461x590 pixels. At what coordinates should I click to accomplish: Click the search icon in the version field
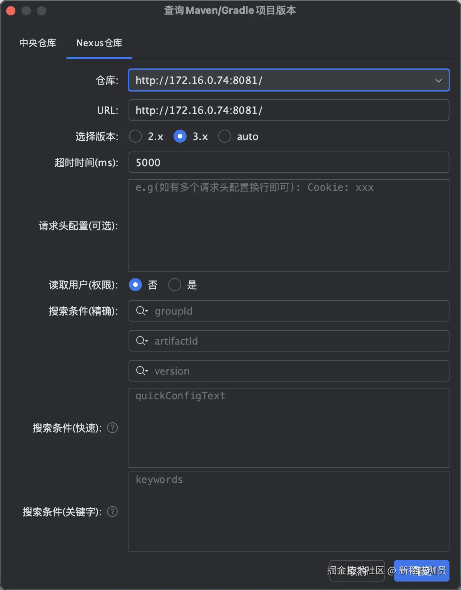pos(140,371)
